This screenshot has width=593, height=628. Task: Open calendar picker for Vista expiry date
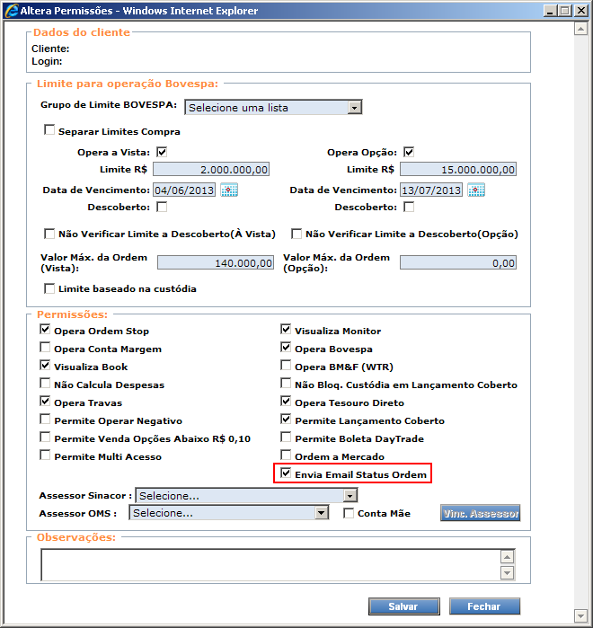coord(229,190)
